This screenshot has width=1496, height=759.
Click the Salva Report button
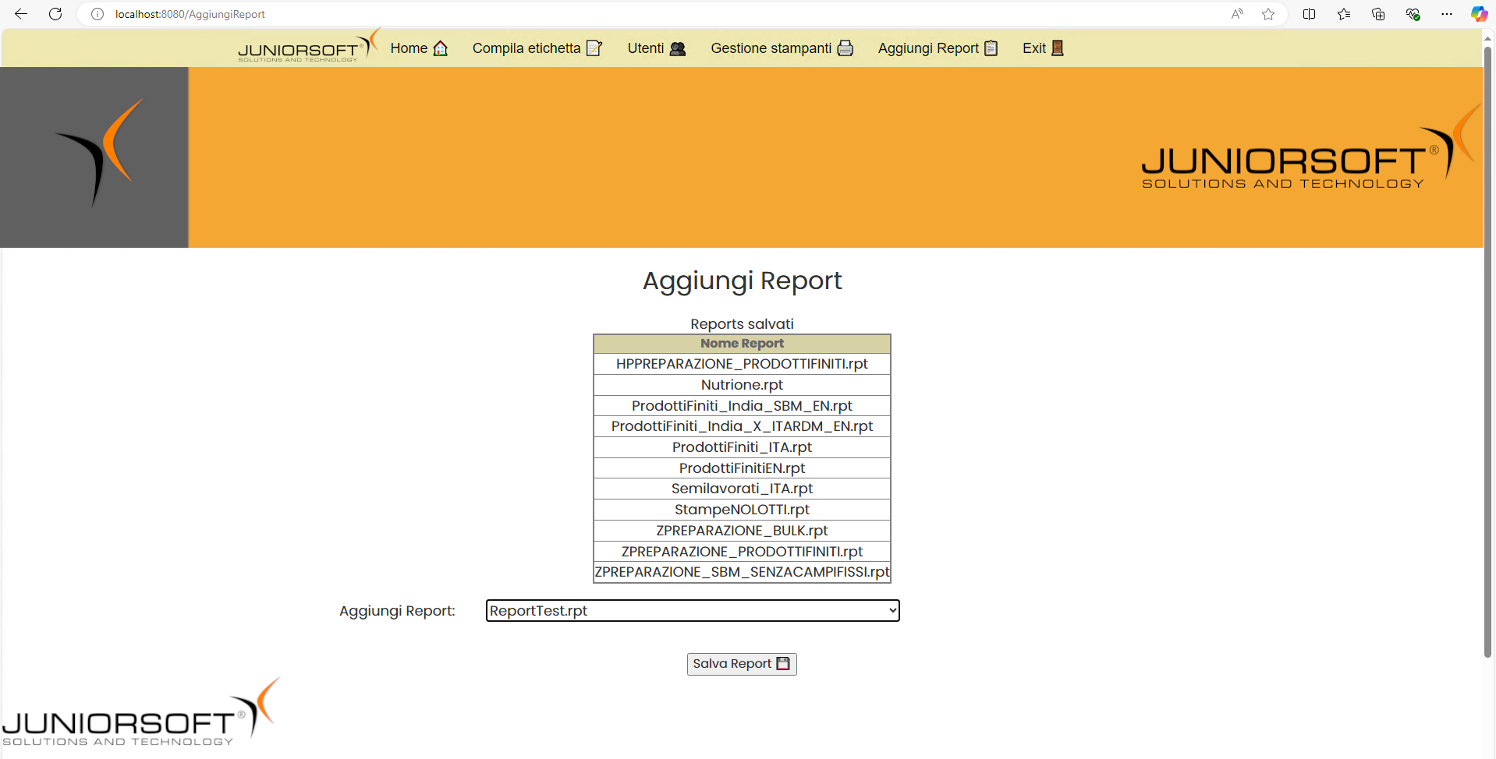pyautogui.click(x=742, y=664)
